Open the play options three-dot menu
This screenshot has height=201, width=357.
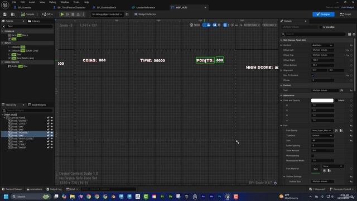pyautogui.click(x=83, y=15)
